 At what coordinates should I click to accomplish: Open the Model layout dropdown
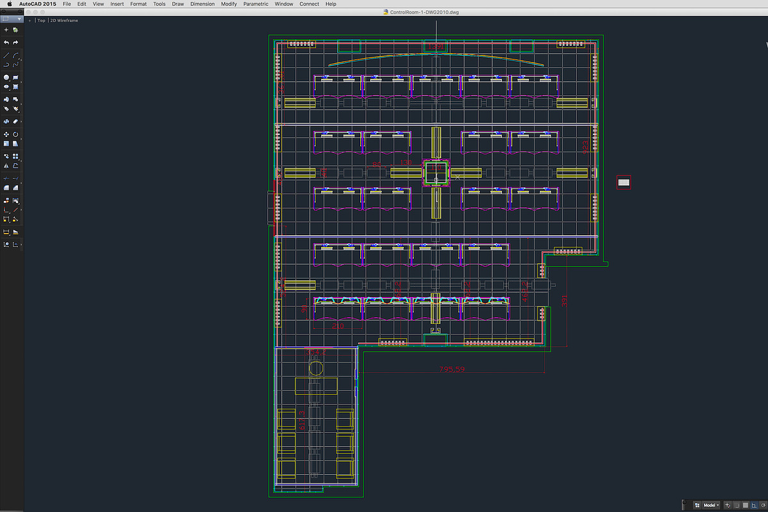[711, 505]
